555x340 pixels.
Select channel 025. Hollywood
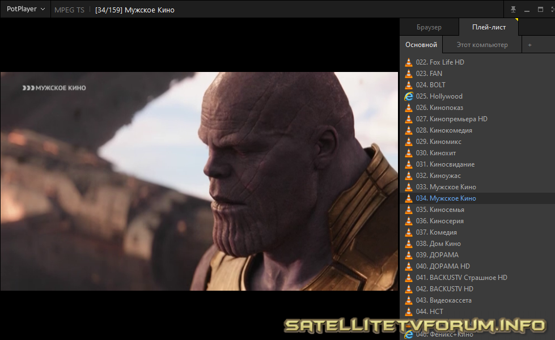click(439, 96)
